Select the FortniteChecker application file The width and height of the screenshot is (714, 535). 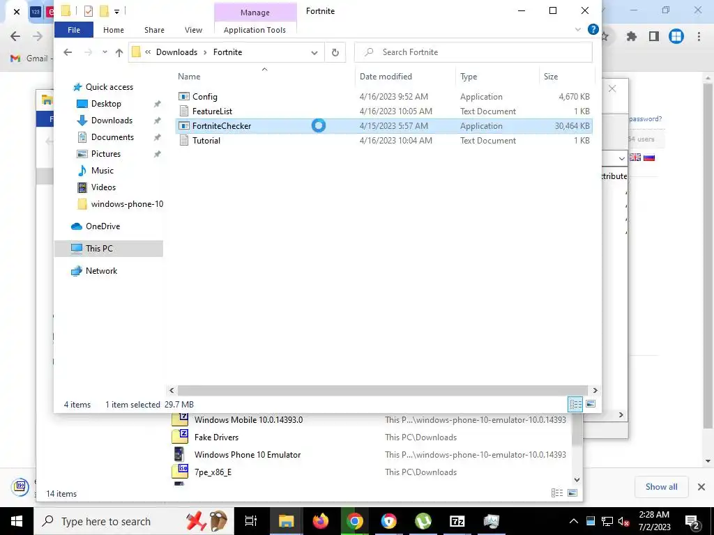(383, 126)
